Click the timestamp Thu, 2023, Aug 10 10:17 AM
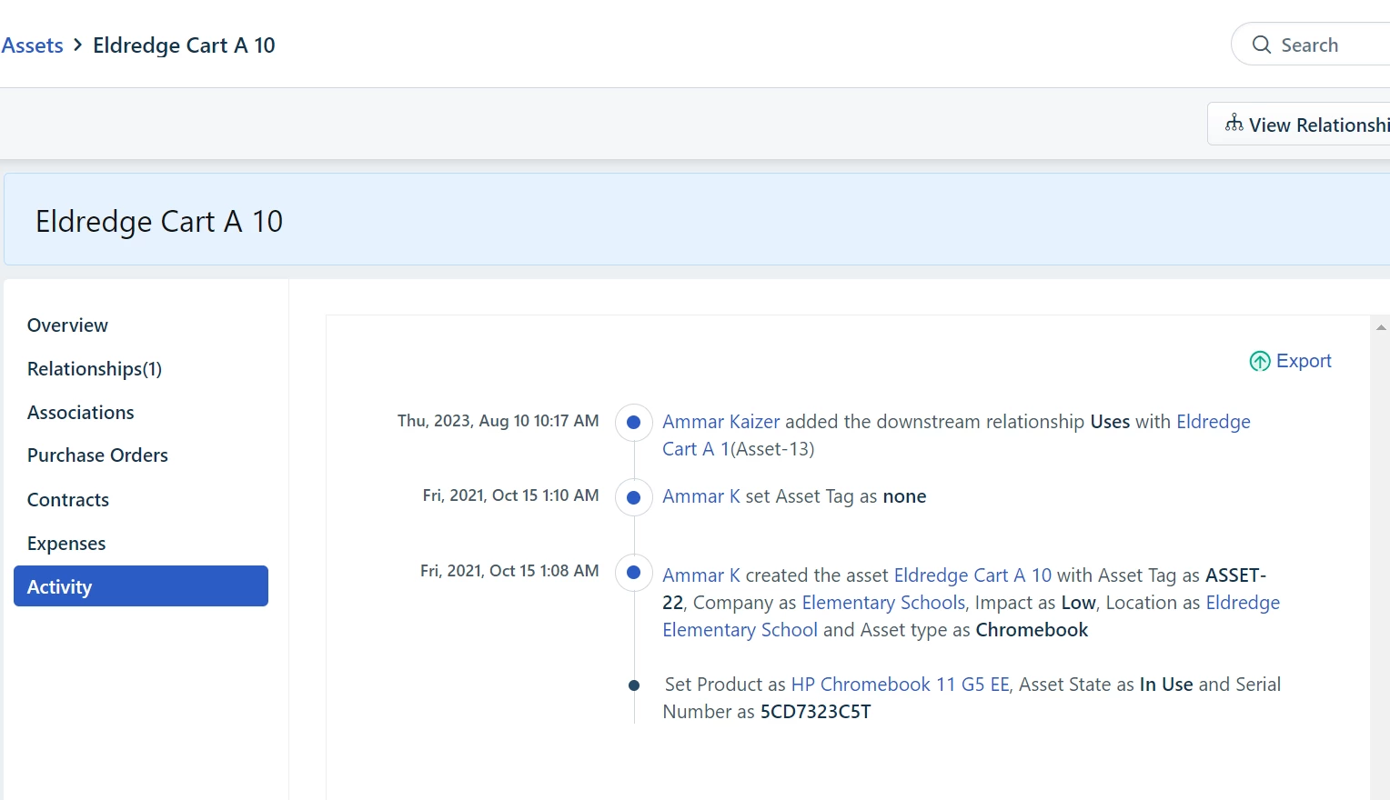 point(499,421)
